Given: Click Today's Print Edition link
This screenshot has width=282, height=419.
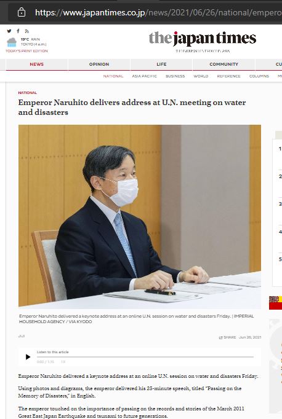Looking at the screenshot, I should click(x=26, y=51).
